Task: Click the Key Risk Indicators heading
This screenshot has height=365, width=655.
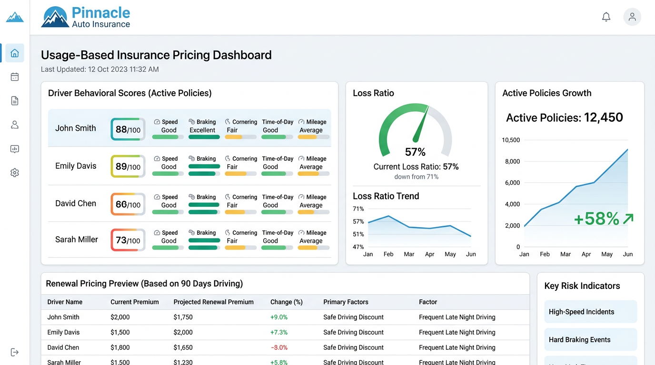Action: [x=582, y=286]
